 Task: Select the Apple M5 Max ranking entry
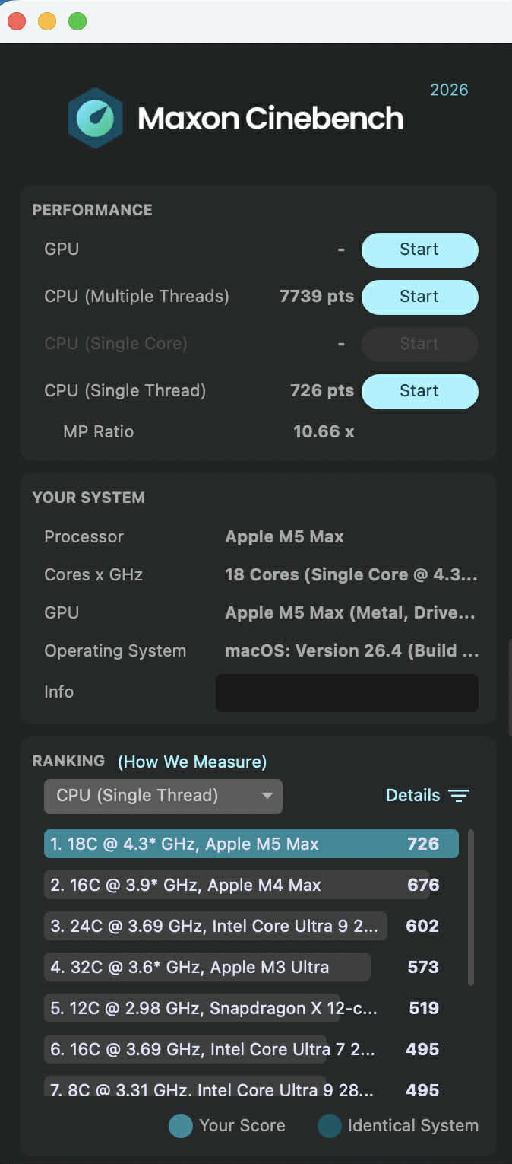pyautogui.click(x=251, y=844)
